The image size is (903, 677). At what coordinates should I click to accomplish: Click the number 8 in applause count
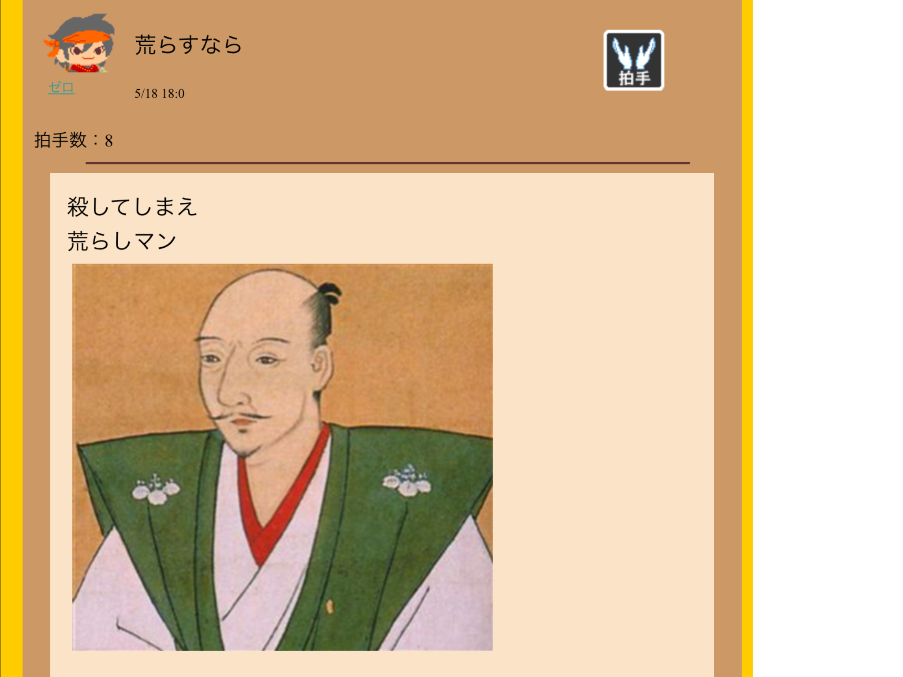coord(109,141)
